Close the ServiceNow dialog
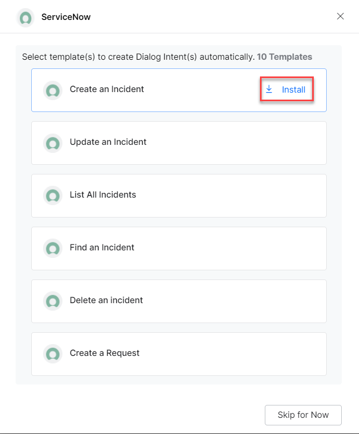Viewport: 359px width, 434px height. pos(340,16)
